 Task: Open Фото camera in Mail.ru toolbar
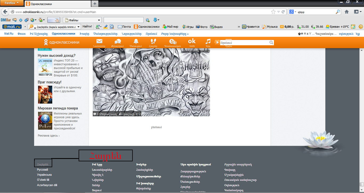click(202, 27)
